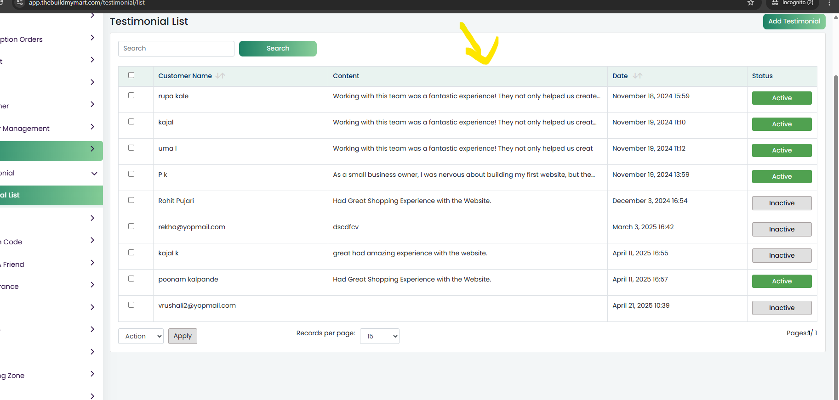Open the Records per page dropdown
The width and height of the screenshot is (839, 400).
pyautogui.click(x=379, y=336)
